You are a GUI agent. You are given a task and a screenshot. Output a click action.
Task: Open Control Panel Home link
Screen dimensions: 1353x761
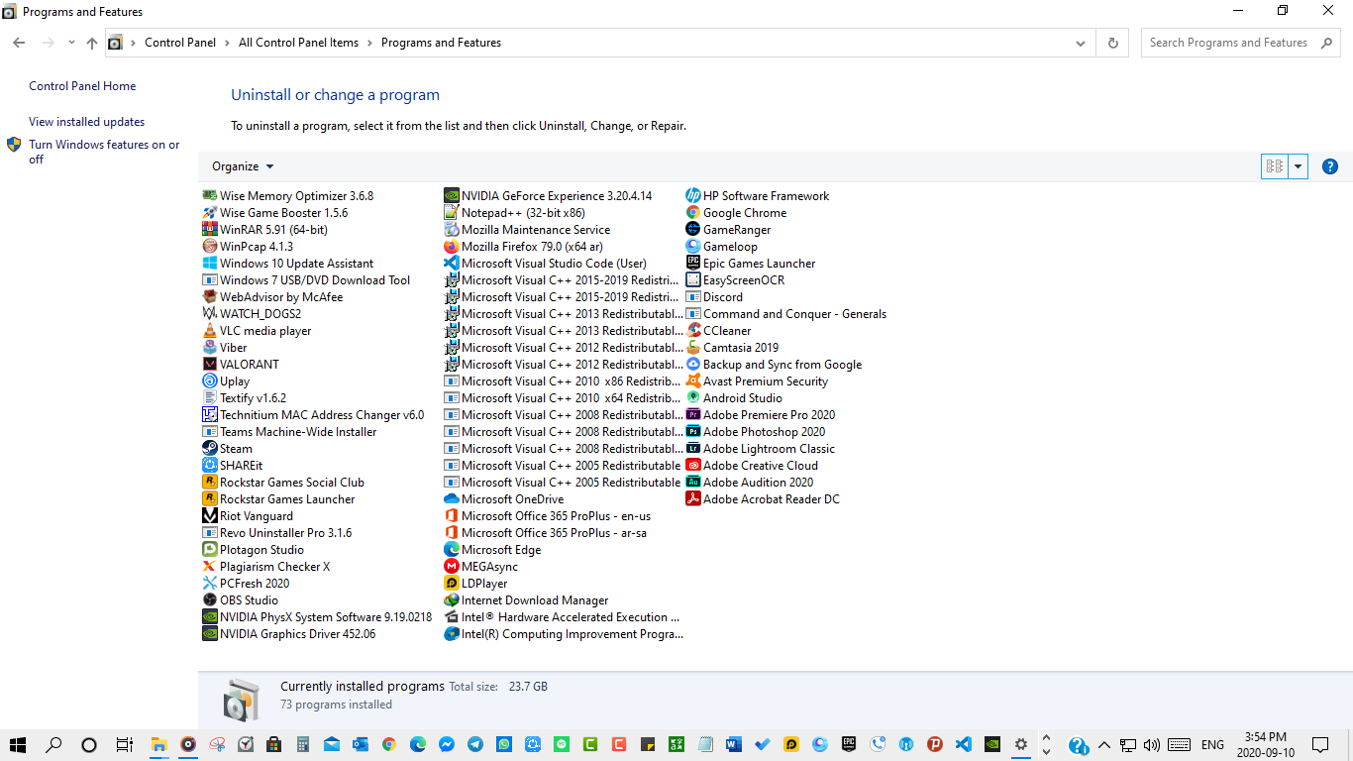pos(82,86)
